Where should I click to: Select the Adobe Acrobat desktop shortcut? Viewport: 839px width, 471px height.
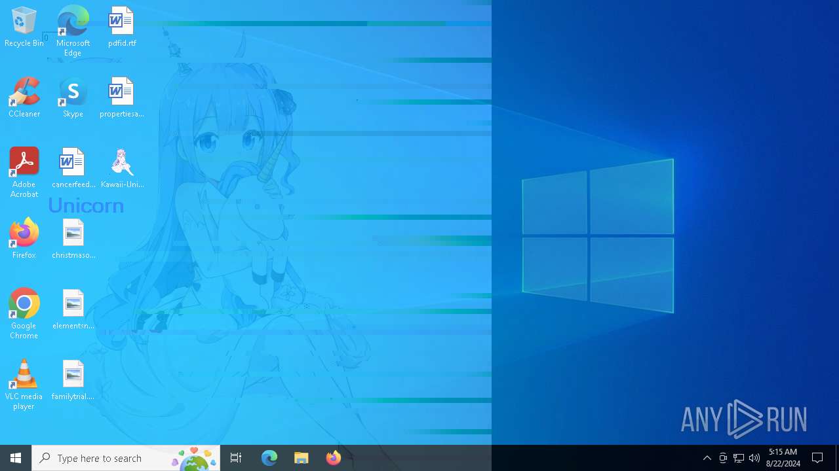pos(24,172)
